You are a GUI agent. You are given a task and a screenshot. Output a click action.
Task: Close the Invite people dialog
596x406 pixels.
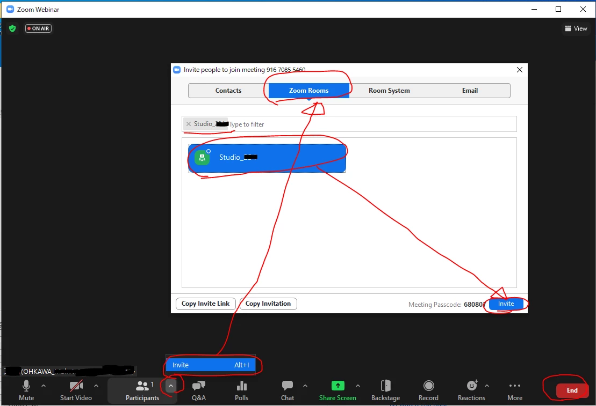point(520,70)
